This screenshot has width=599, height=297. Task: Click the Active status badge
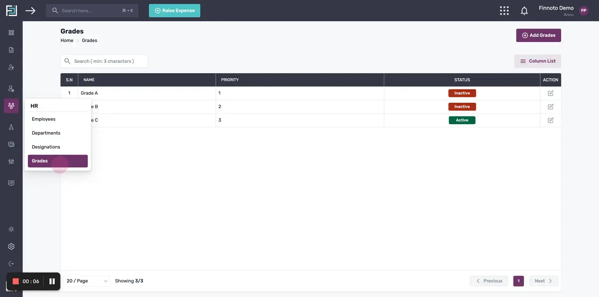pos(462,120)
